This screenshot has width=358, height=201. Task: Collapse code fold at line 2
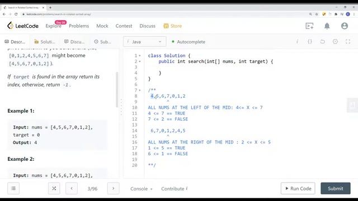point(140,61)
